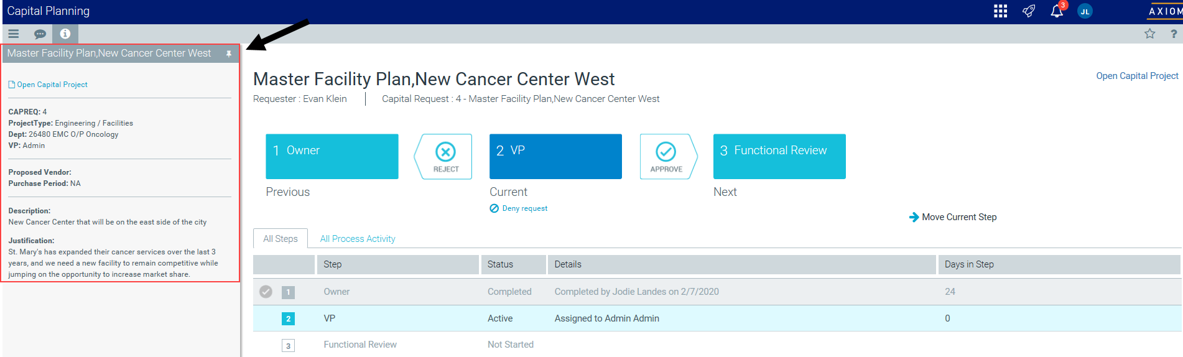Mark page as favorite with star icon
The image size is (1183, 357).
click(x=1149, y=34)
